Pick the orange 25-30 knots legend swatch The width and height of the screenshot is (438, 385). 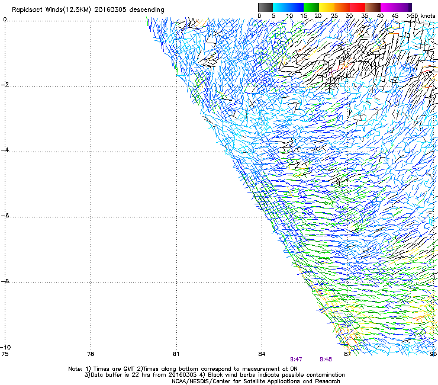(342, 7)
